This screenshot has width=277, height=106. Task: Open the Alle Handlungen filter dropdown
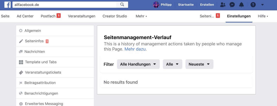pyautogui.click(x=138, y=64)
